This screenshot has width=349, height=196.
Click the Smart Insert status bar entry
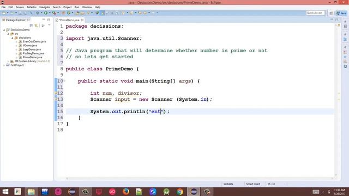(253, 184)
